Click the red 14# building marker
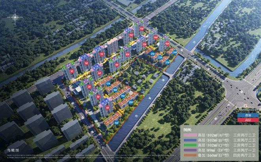Image resolution: width=261 pixels, height=162 pixels. pyautogui.click(x=156, y=37)
